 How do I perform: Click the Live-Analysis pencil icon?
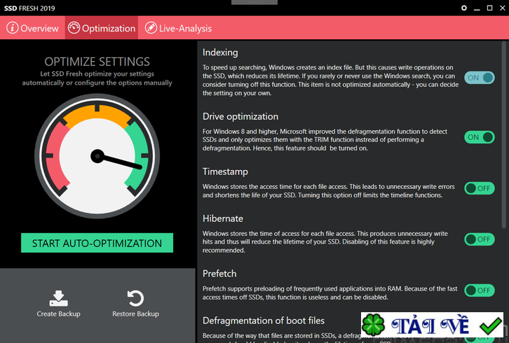(151, 28)
